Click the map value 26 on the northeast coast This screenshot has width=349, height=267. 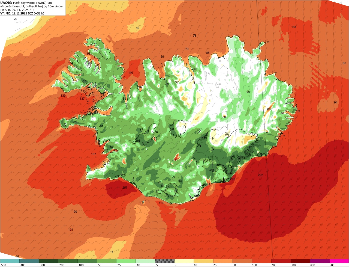tap(266, 60)
